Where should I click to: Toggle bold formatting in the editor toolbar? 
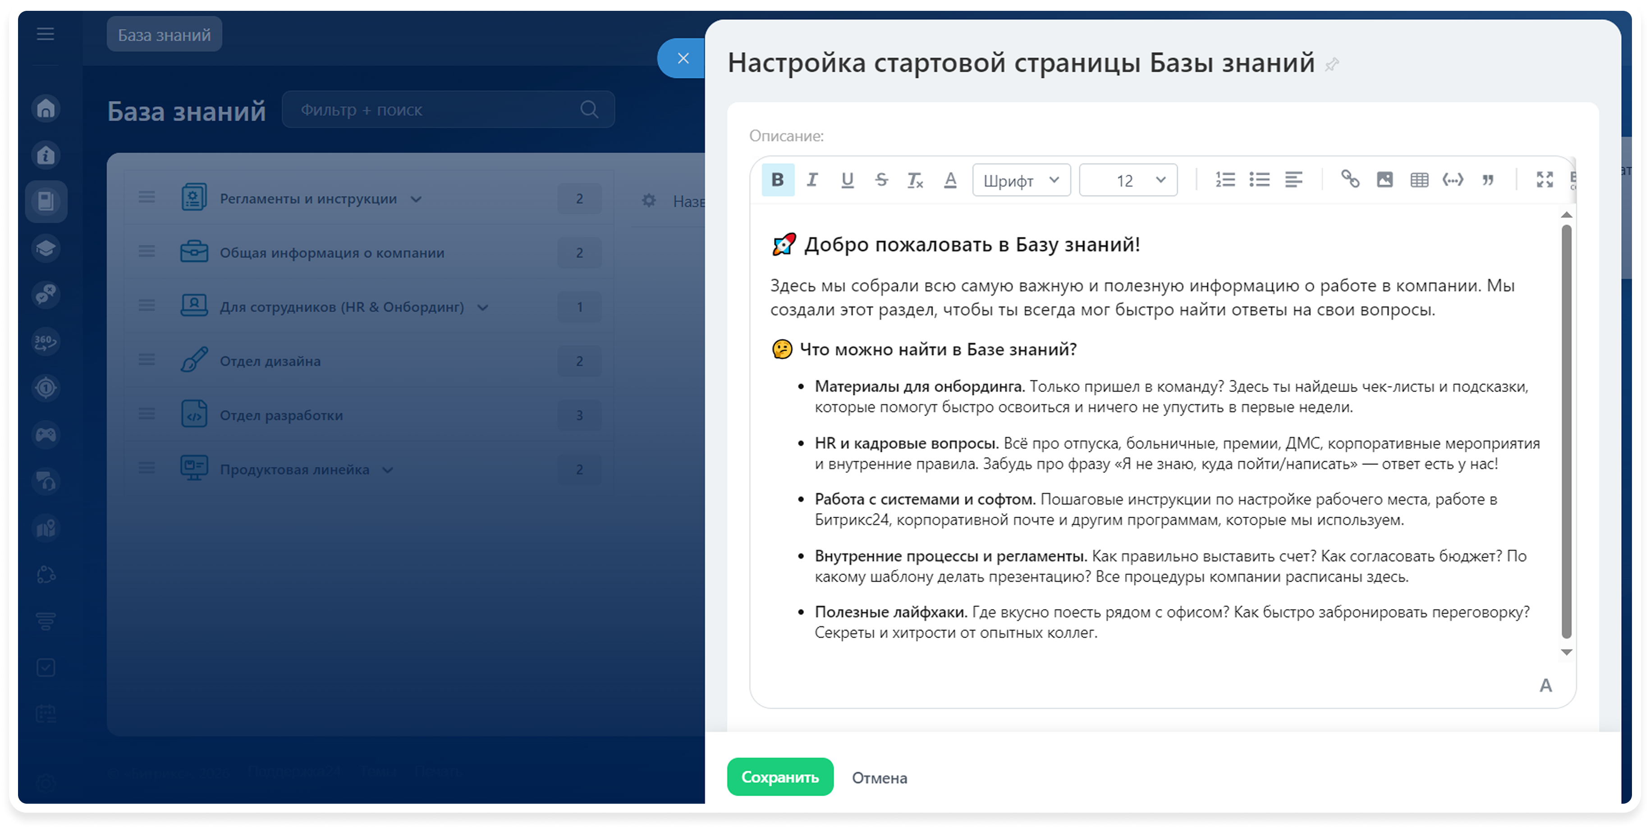pyautogui.click(x=778, y=180)
